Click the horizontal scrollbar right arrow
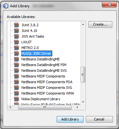 pyautogui.click(x=77, y=107)
